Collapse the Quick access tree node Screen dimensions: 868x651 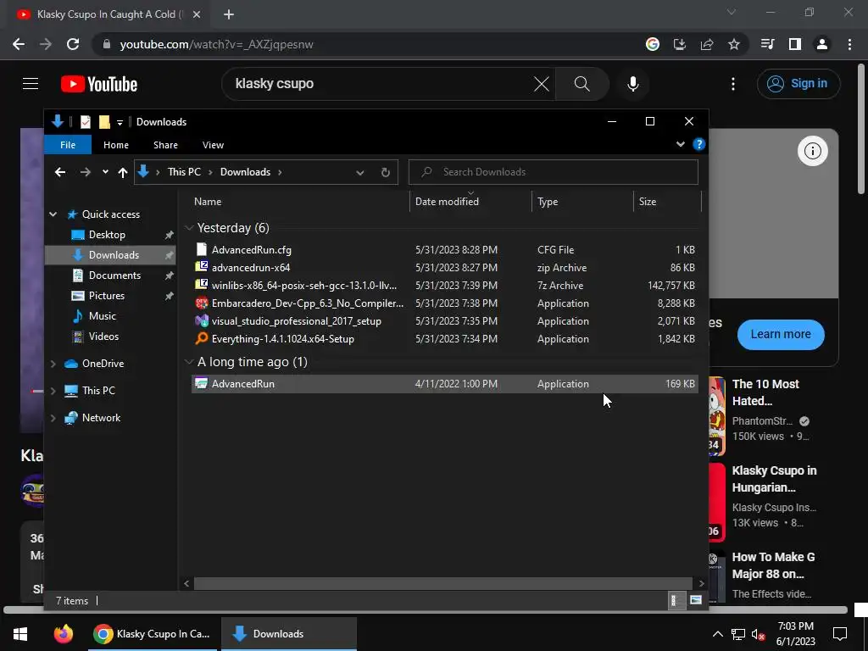click(x=53, y=214)
